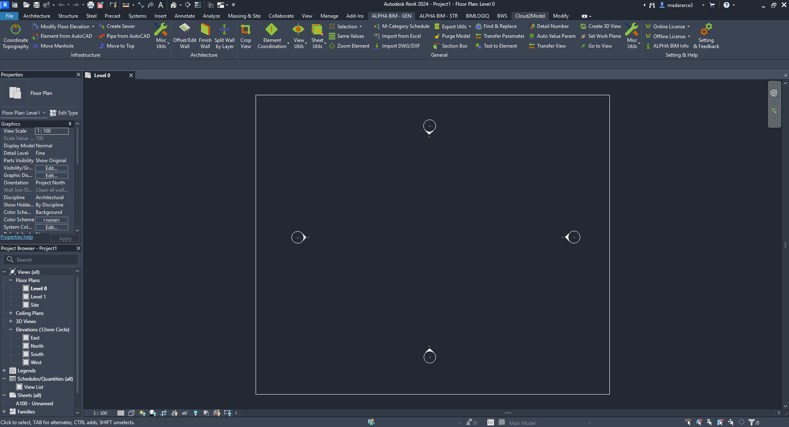
Task: Click the Project Browser search field
Action: pos(41,259)
